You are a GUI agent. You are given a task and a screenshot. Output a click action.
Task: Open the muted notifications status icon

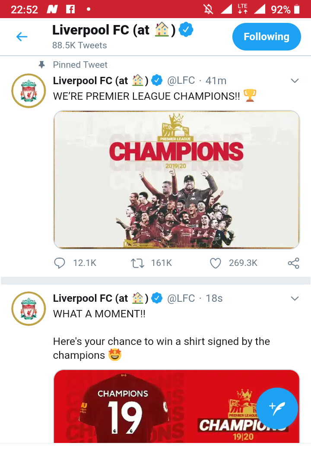pos(208,9)
